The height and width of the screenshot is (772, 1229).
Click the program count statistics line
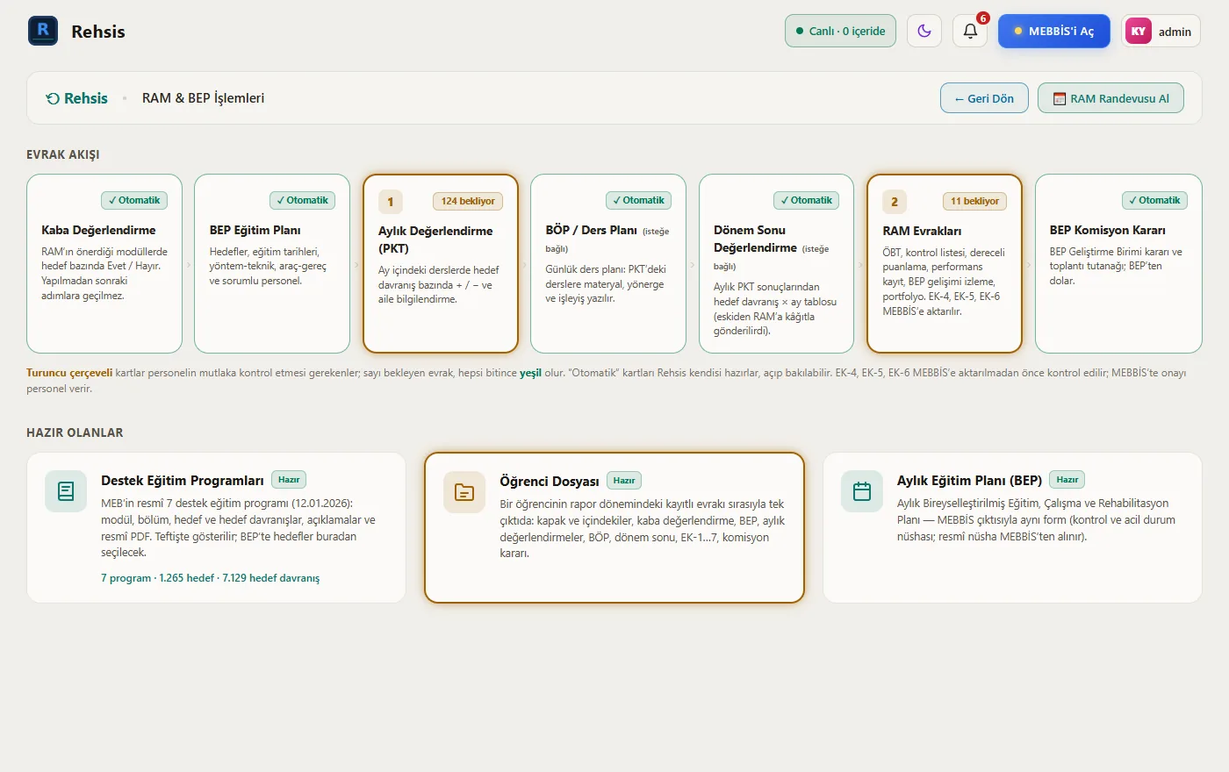click(x=210, y=578)
